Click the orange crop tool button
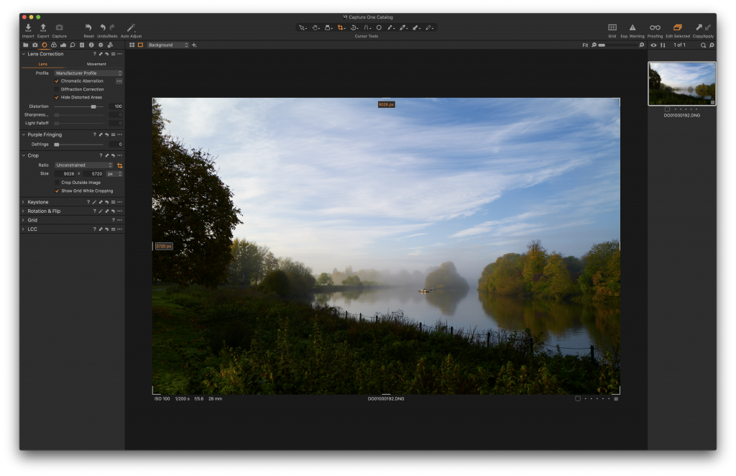Screen dimensions: 736x476 click(120, 165)
